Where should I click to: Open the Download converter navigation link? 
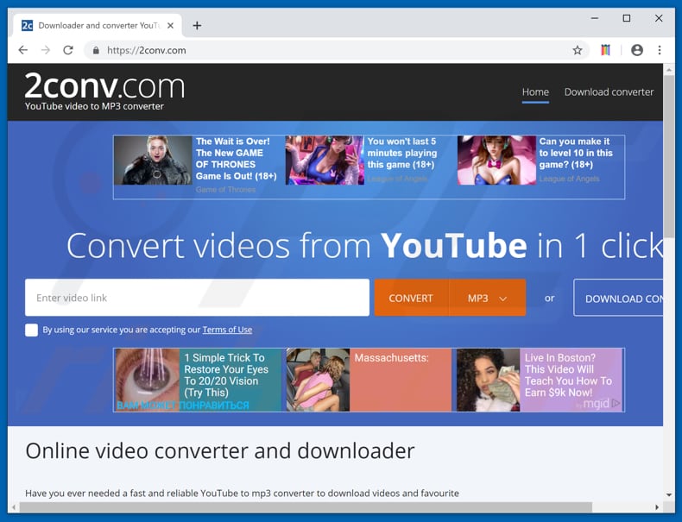tap(609, 92)
